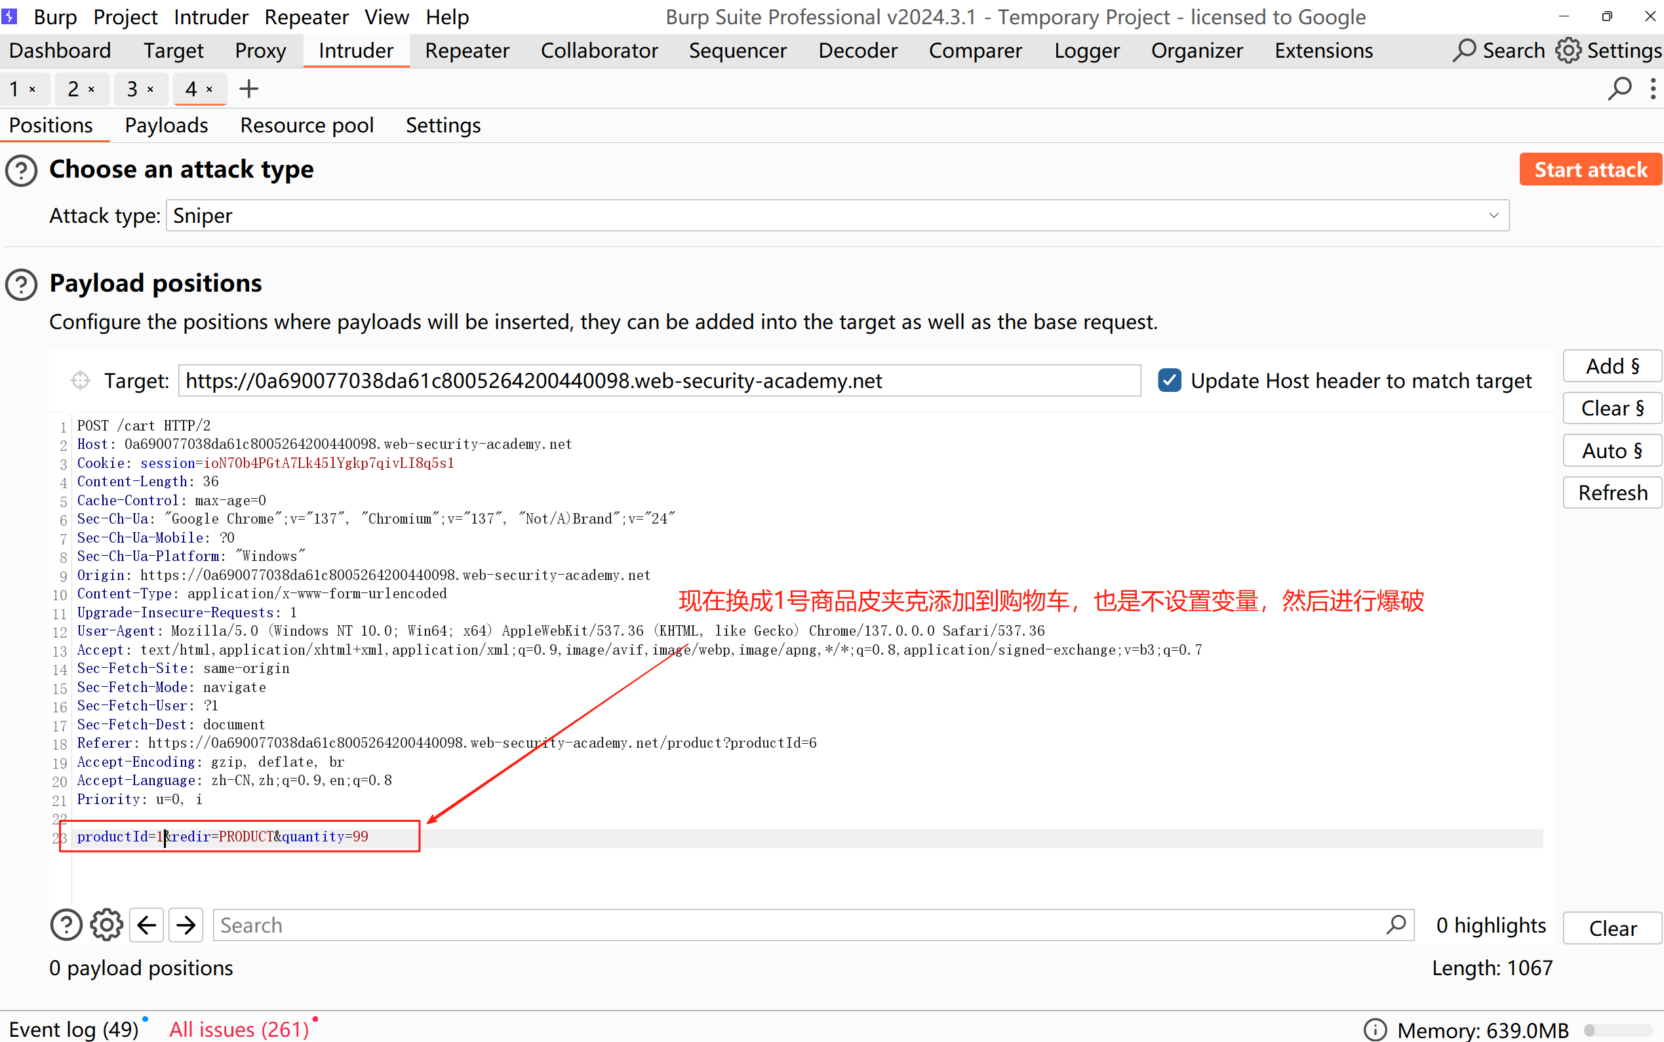Click the previous match left arrow
1664x1042 pixels.
(x=146, y=925)
